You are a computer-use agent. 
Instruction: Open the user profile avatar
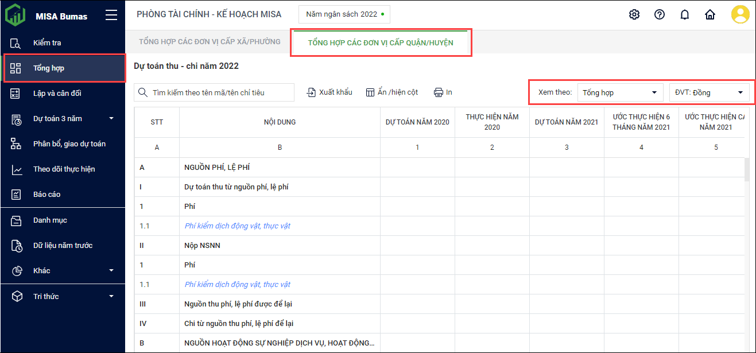coord(740,15)
